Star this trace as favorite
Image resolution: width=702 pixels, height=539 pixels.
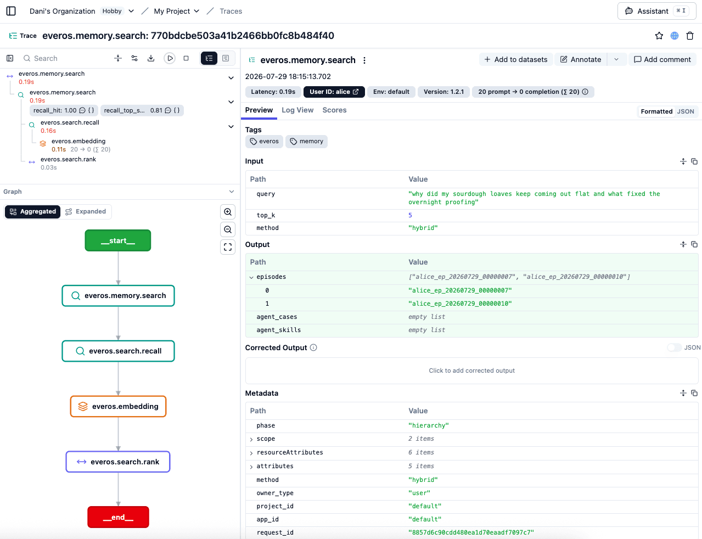(659, 36)
